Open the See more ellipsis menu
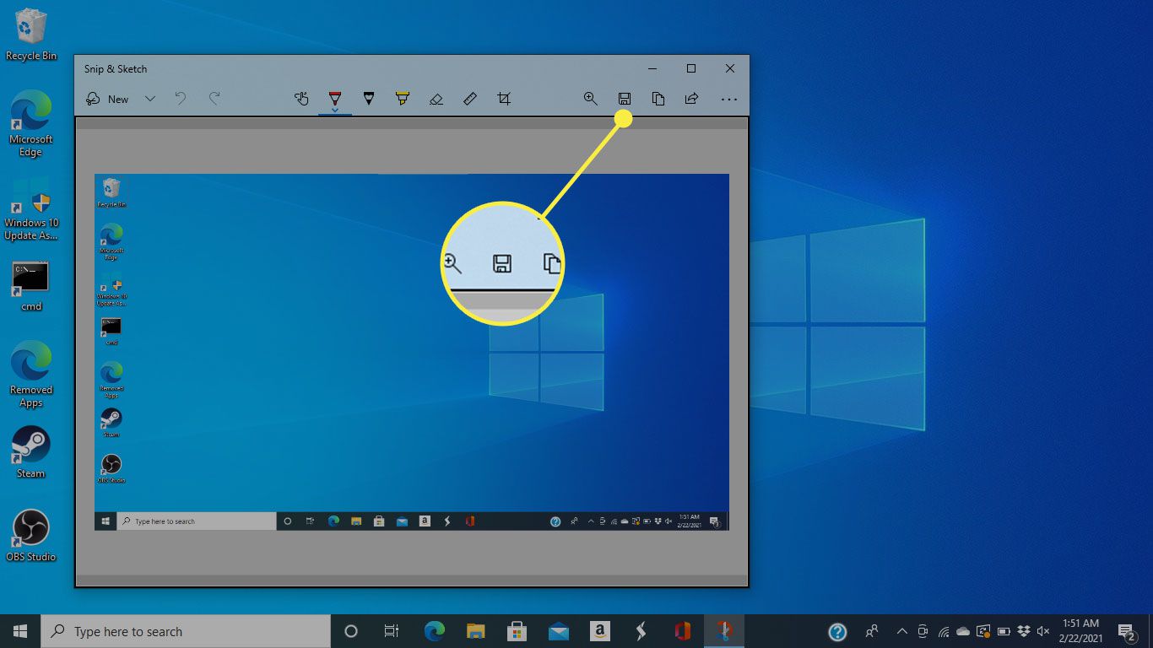1153x648 pixels. tap(729, 100)
